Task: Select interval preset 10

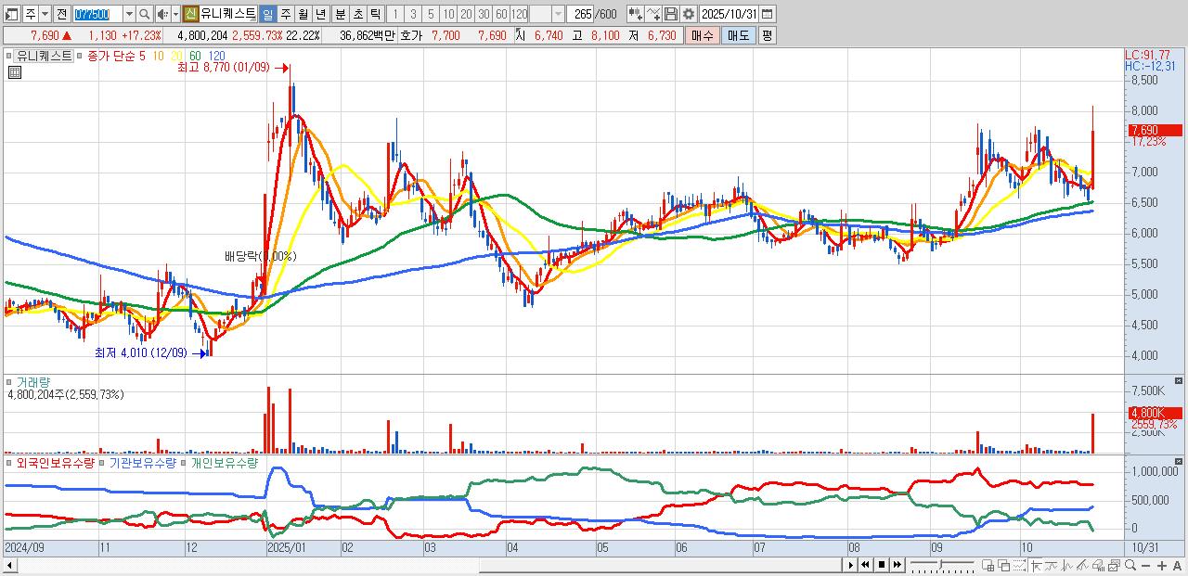Action: [x=448, y=14]
